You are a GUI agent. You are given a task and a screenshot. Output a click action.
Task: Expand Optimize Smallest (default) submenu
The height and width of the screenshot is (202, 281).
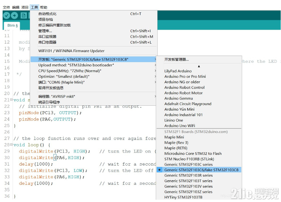(x=155, y=76)
